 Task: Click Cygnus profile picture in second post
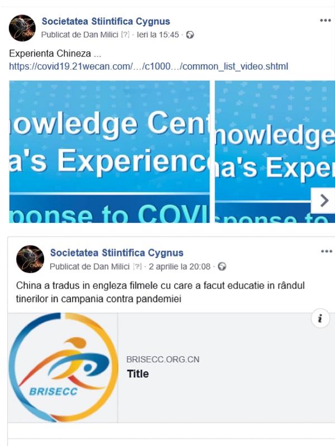coord(30,259)
